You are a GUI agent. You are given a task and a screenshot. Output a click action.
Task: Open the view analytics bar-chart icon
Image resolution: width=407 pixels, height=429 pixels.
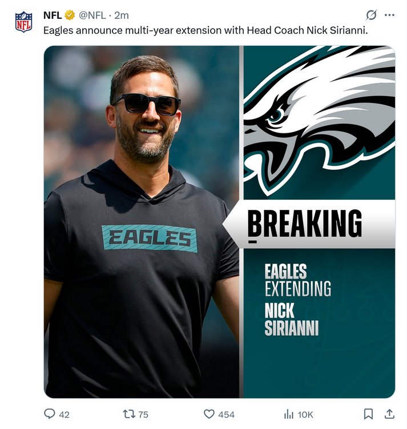(x=288, y=414)
